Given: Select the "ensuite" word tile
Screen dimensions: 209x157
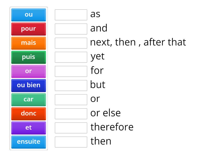Looking at the screenshot, I should pyautogui.click(x=28, y=142).
